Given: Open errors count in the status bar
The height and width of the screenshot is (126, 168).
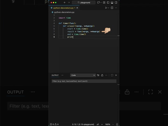Looking at the screenshot, I should 52,124.
